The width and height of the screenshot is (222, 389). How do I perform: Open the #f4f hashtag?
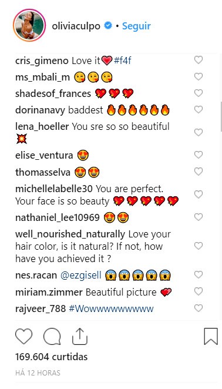(x=123, y=61)
